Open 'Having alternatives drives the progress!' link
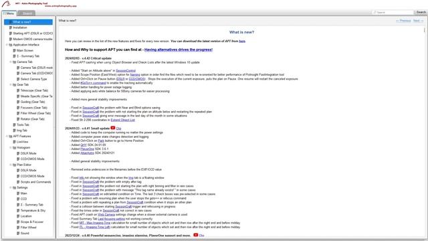Image resolution: width=428 pixels, height=241 pixels. point(179,50)
